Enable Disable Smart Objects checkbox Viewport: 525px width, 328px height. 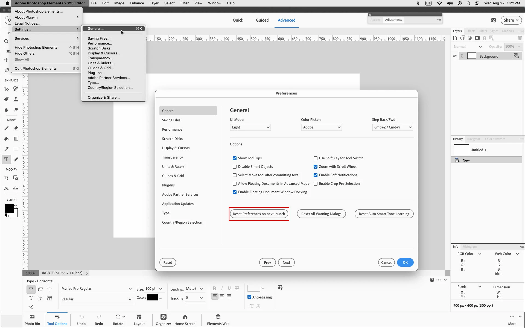(x=235, y=167)
